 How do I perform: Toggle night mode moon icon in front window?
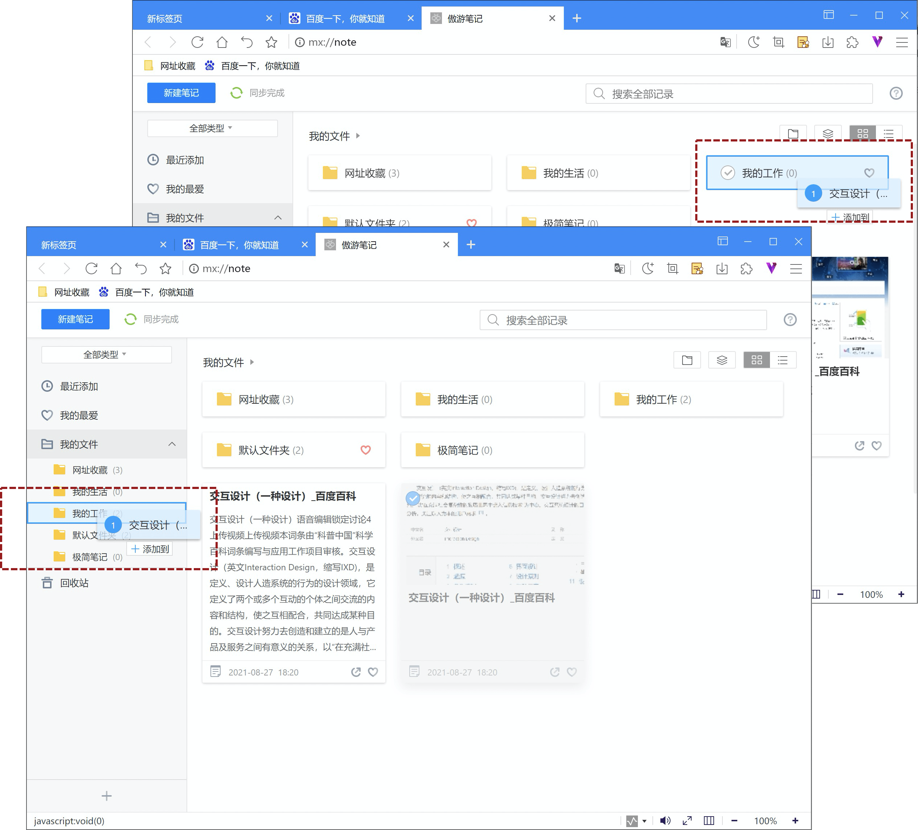pyautogui.click(x=648, y=268)
